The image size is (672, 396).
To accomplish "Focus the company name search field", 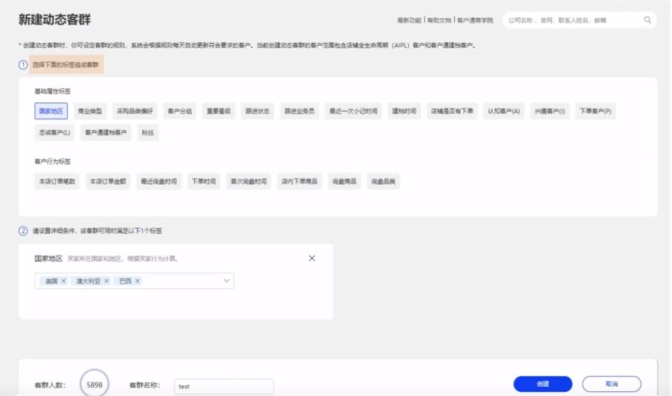I will [x=574, y=20].
